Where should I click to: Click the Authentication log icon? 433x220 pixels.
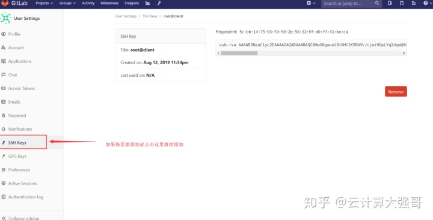coord(4,197)
